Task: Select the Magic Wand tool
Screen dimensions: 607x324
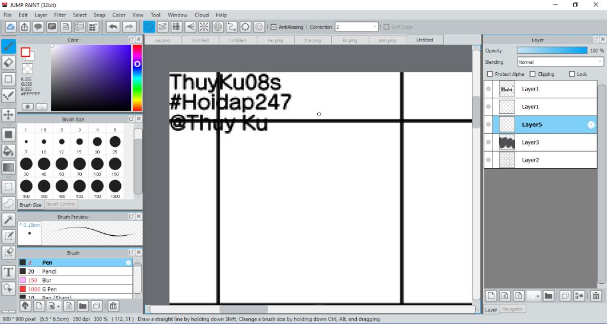Action: pos(8,219)
